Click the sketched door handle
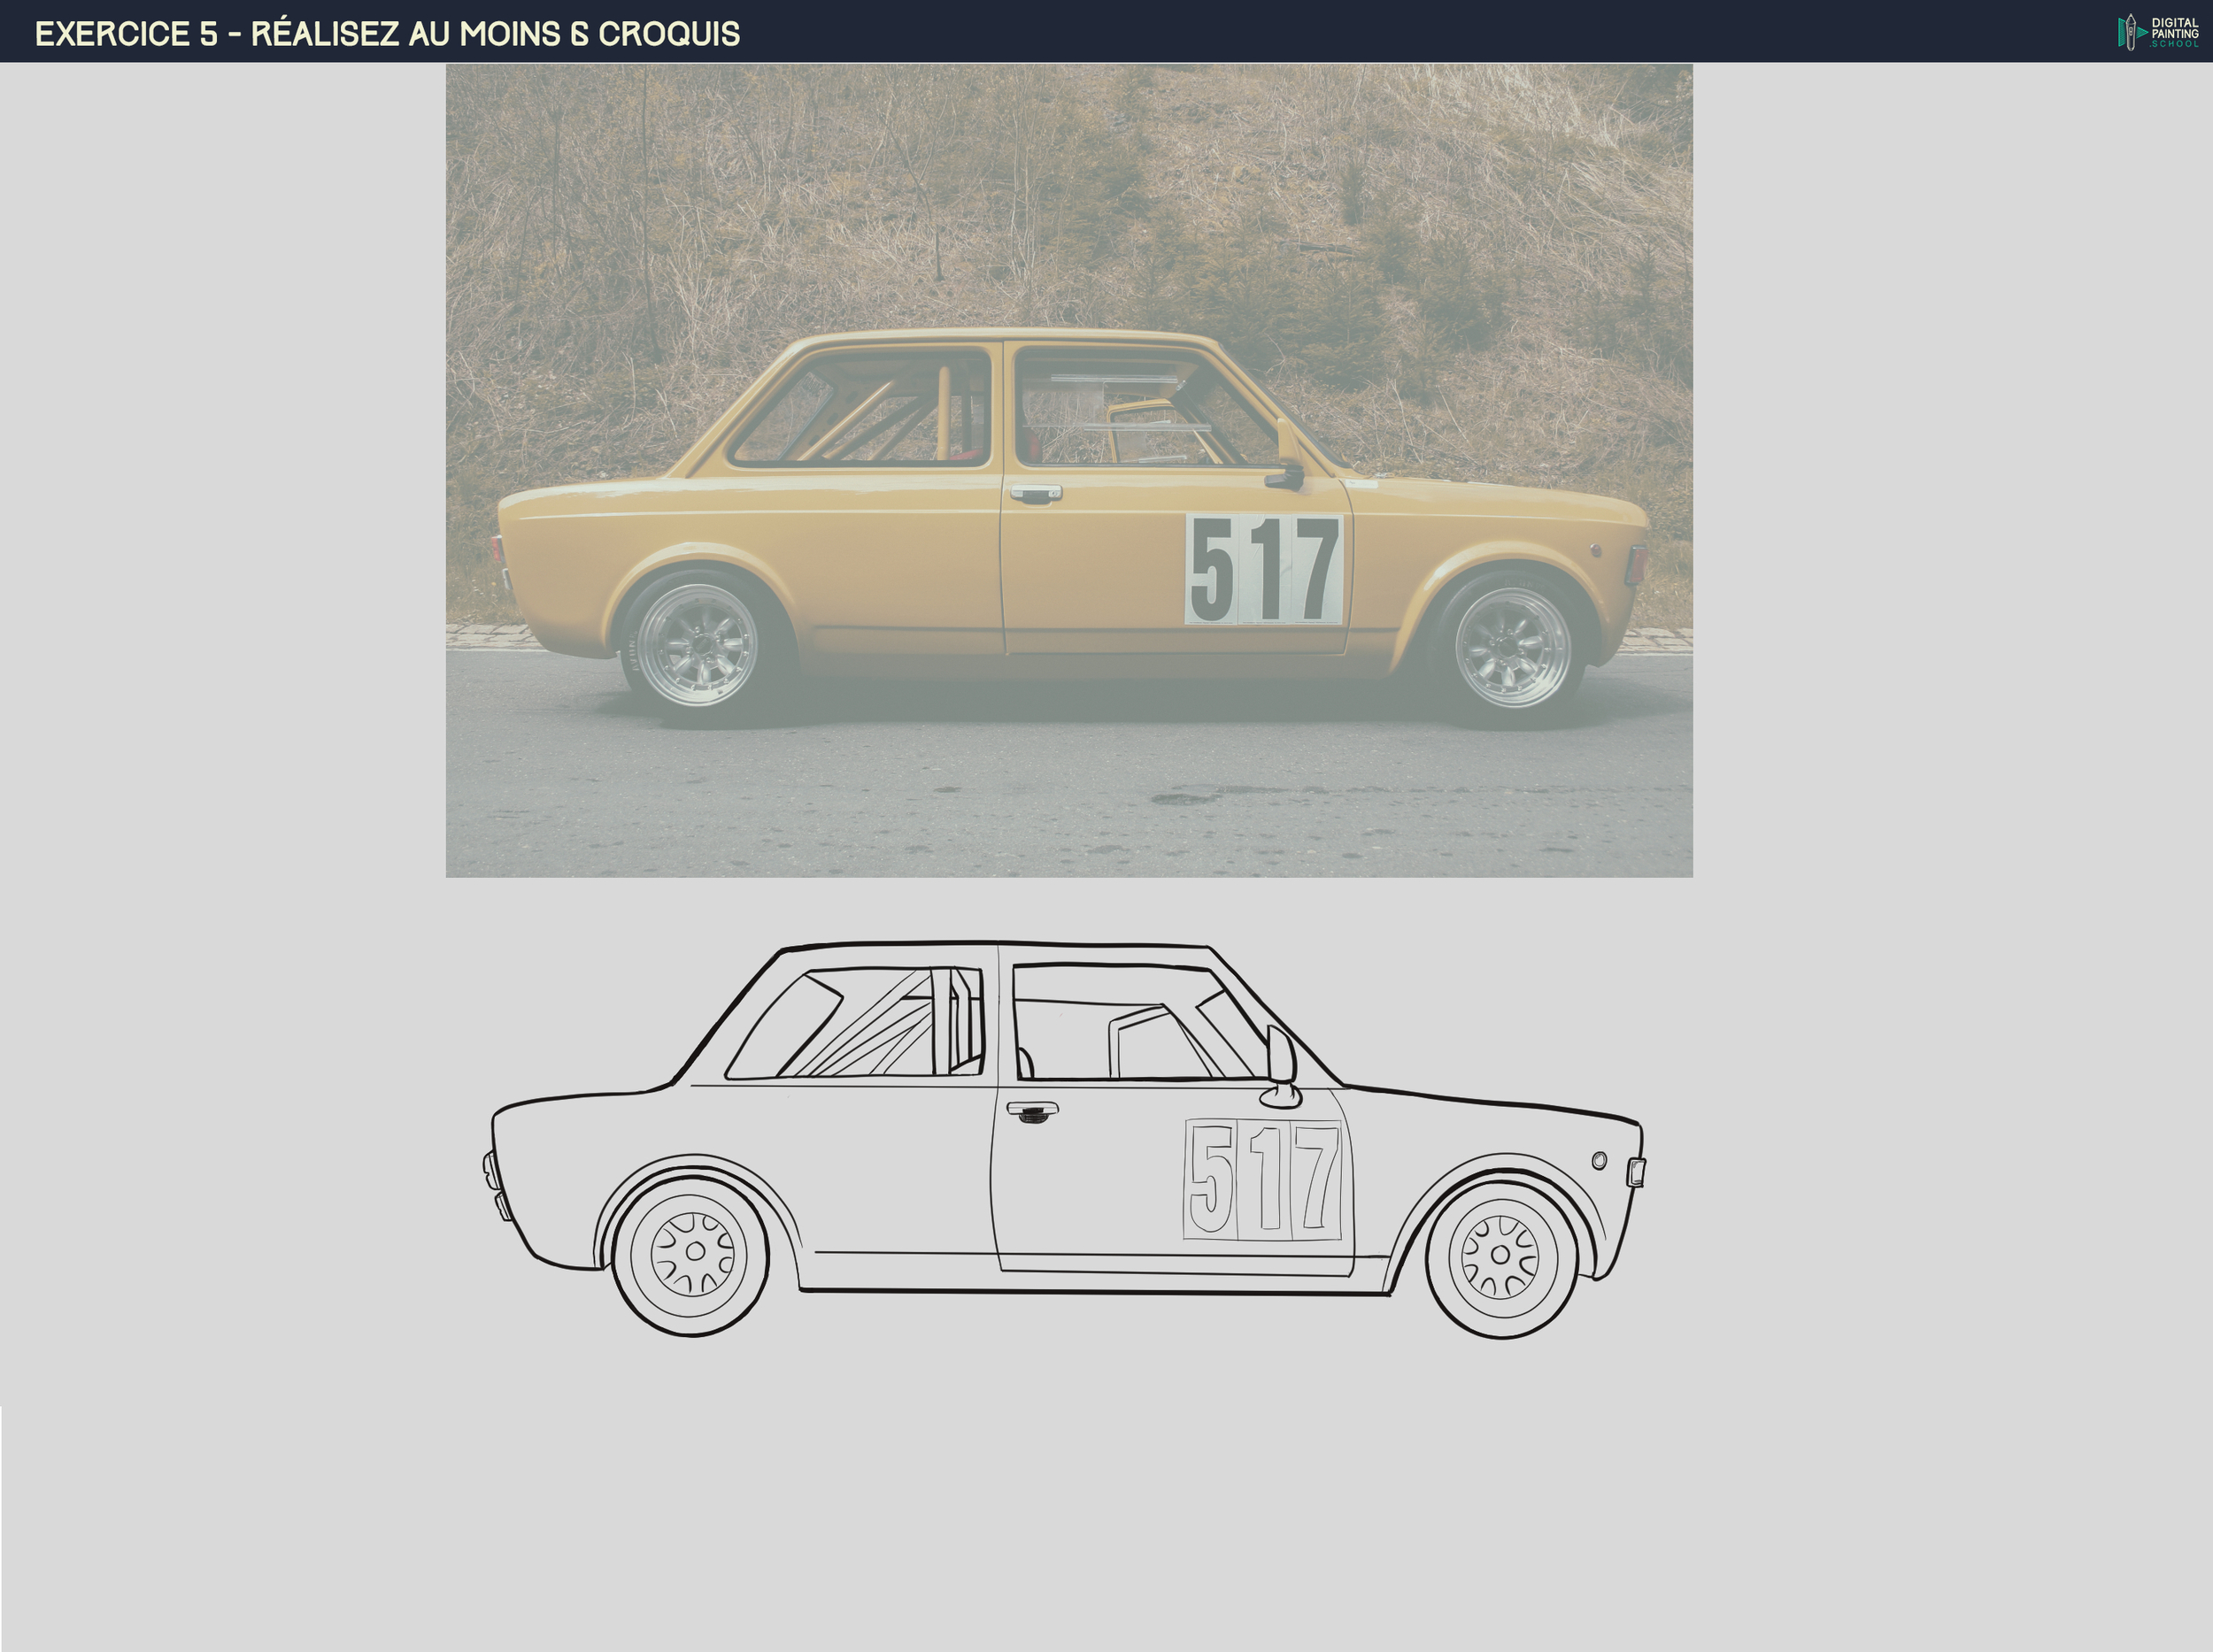The height and width of the screenshot is (1652, 2213). point(1032,1111)
